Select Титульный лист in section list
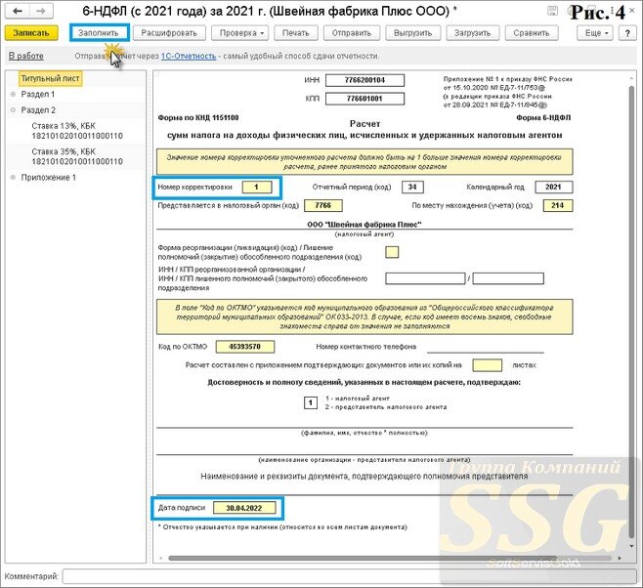 (x=51, y=78)
